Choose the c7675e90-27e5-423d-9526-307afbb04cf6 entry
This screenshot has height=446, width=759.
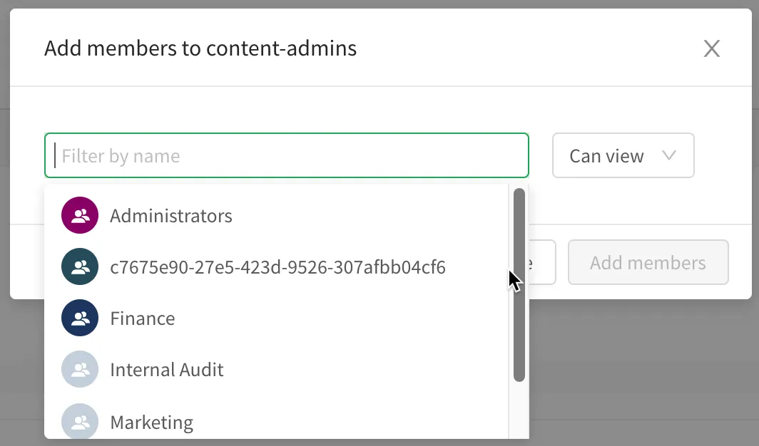tap(277, 267)
